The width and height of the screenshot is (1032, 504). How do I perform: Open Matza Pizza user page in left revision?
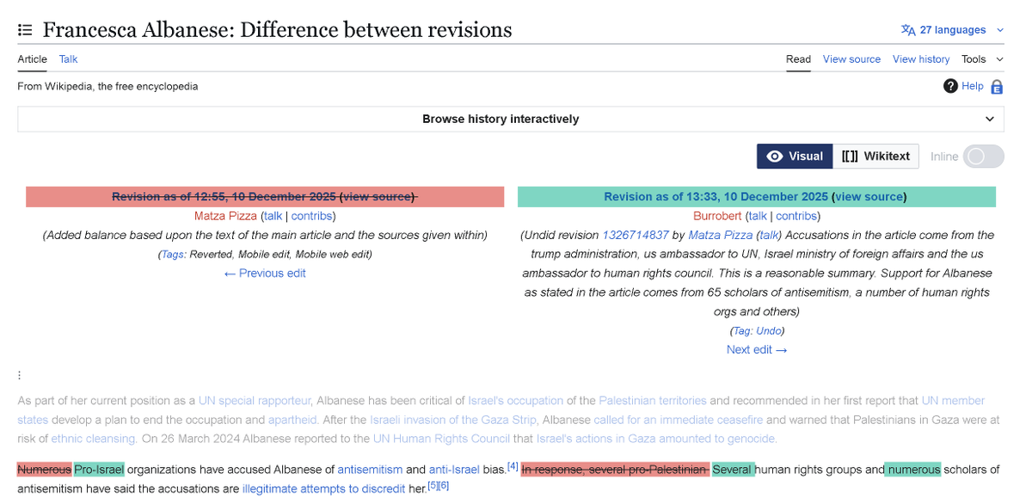click(225, 216)
